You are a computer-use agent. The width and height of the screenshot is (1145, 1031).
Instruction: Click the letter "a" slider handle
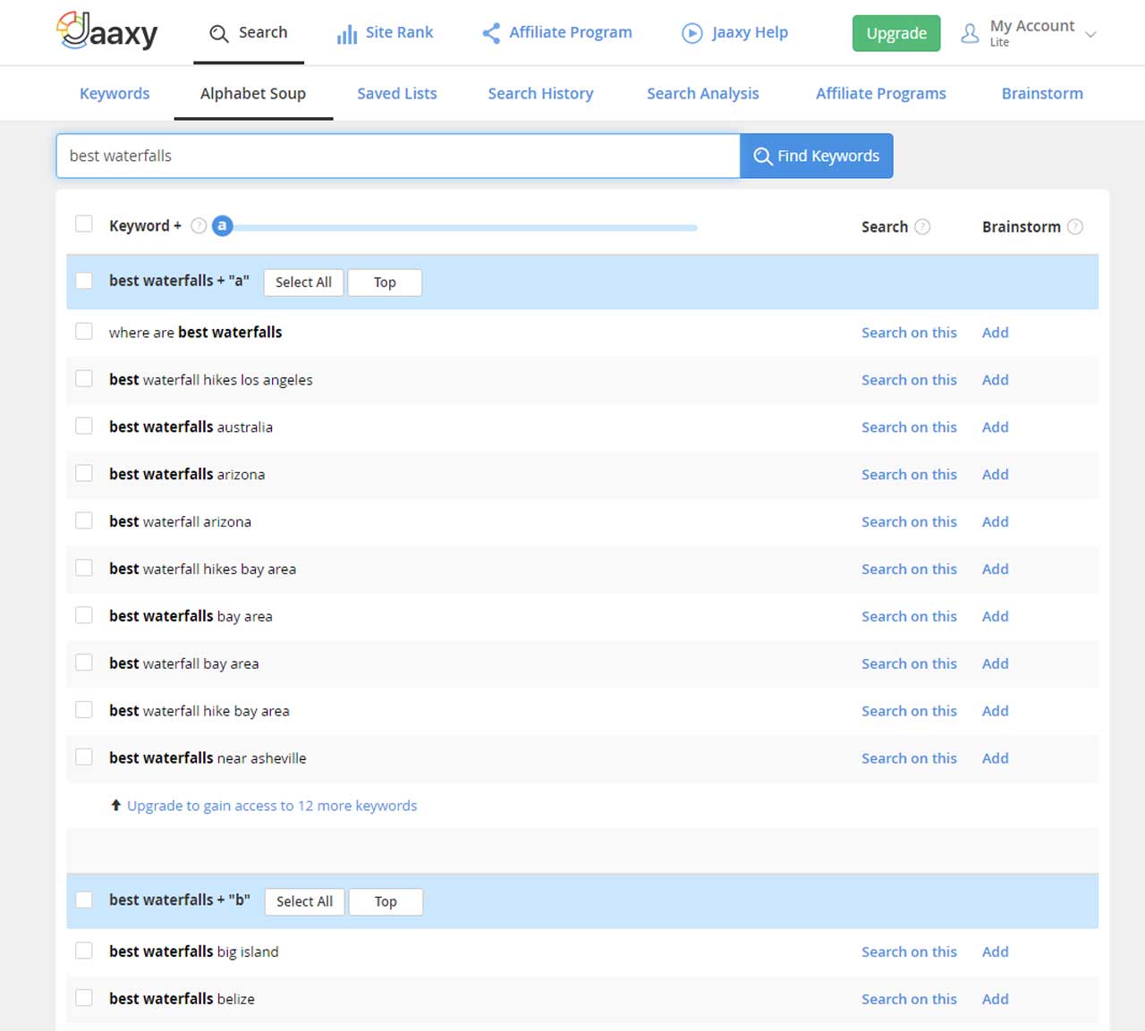[222, 226]
